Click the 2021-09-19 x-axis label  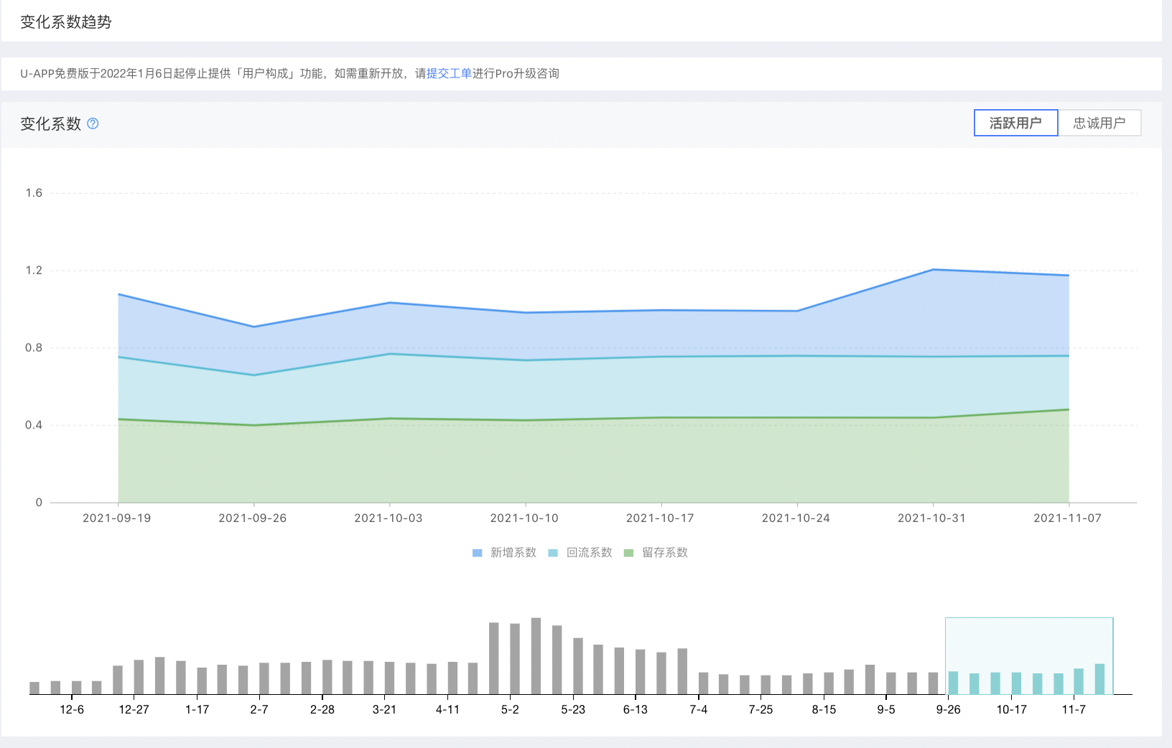[117, 518]
